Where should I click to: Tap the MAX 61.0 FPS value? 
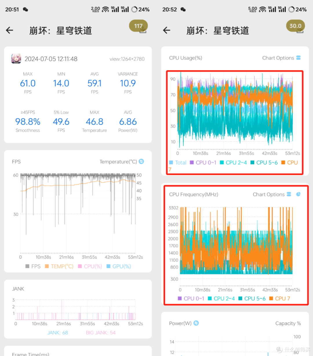point(28,83)
